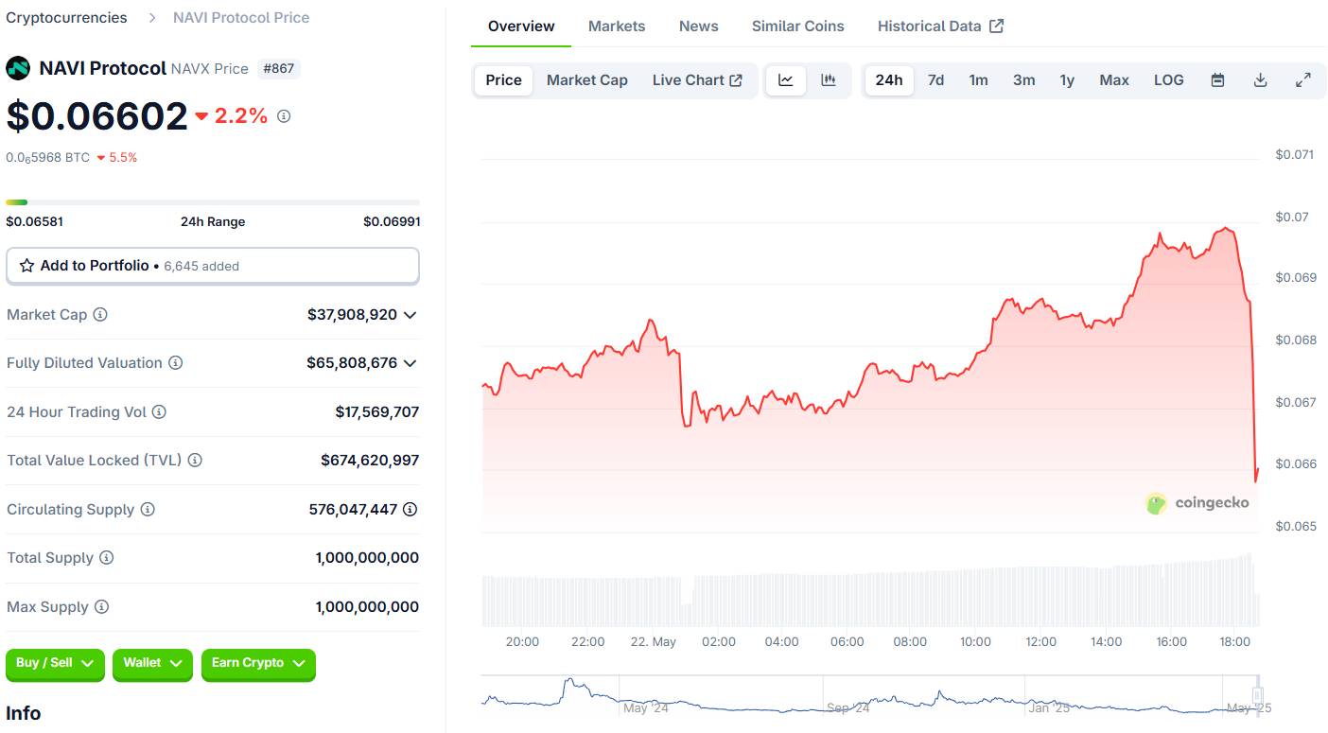The width and height of the screenshot is (1328, 733).
Task: Click the 22. May axis label
Action: [654, 641]
